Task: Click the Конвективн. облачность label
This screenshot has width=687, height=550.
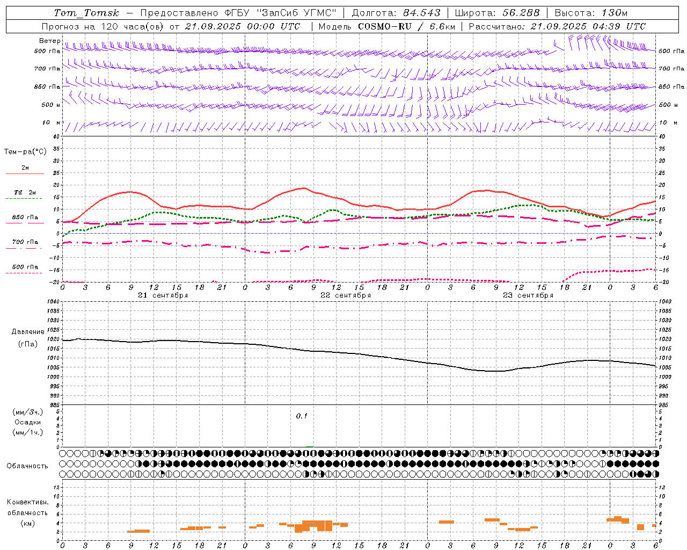Action: point(27,508)
